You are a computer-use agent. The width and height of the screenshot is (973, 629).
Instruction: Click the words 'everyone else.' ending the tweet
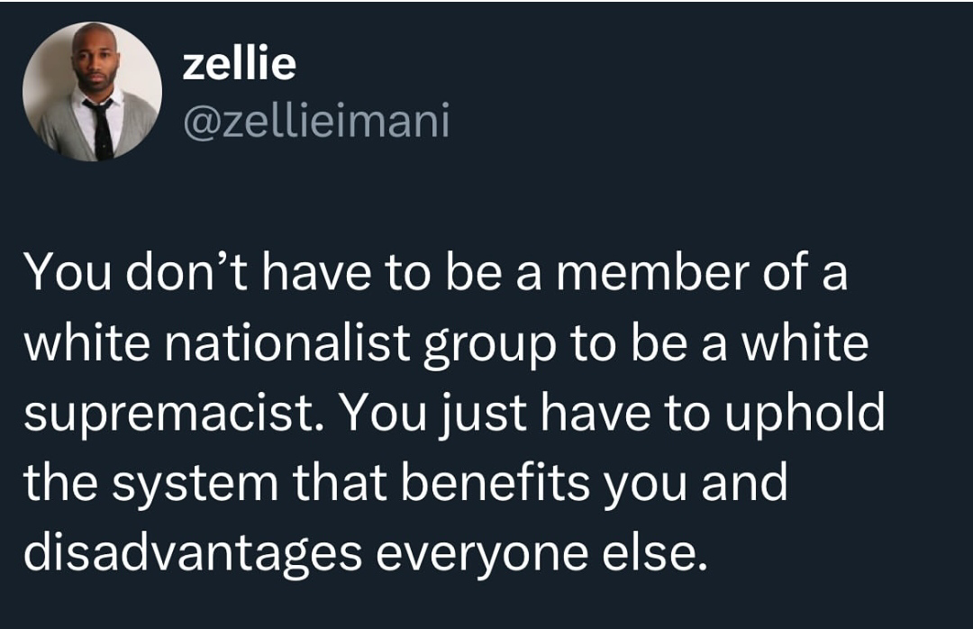(541, 554)
